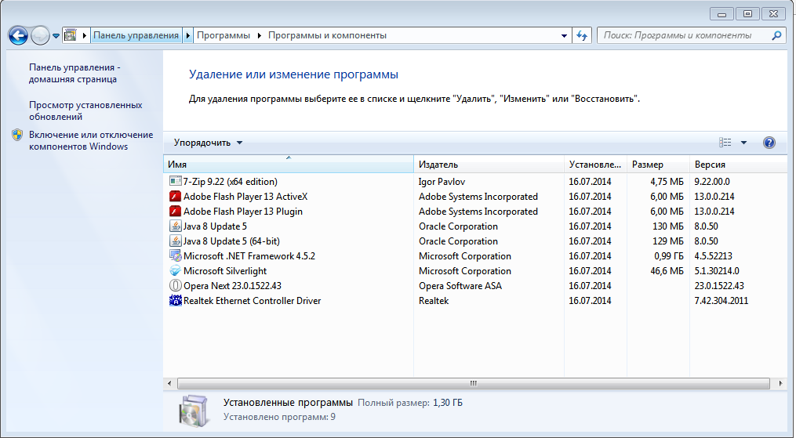Open recent pages dropdown arrow

click(56, 36)
